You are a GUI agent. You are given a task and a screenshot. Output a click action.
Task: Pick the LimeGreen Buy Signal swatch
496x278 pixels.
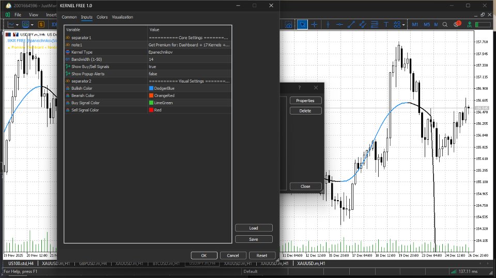[151, 103]
